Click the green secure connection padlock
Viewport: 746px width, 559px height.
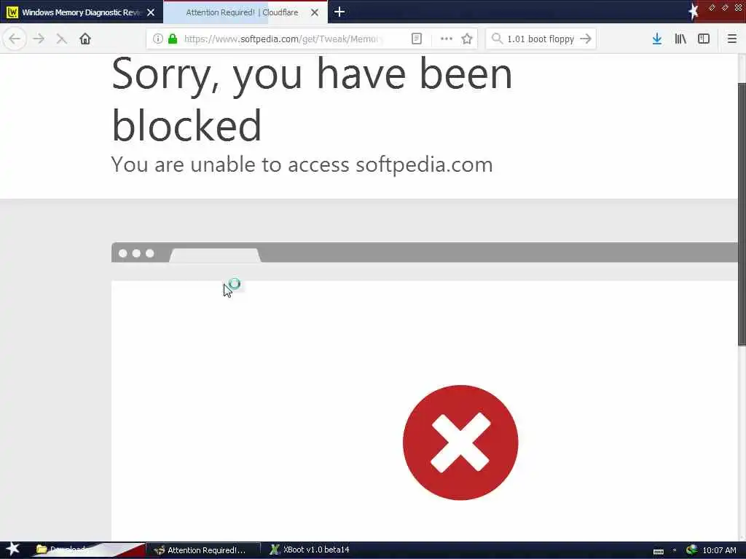pyautogui.click(x=173, y=39)
